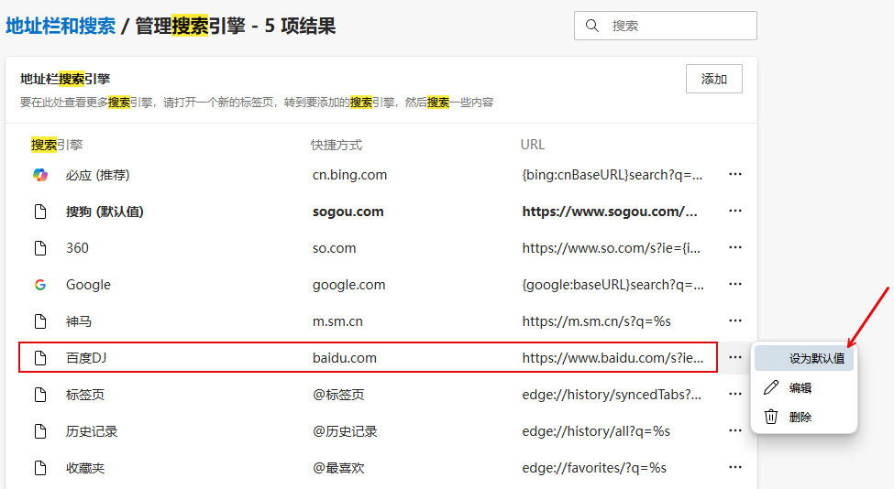This screenshot has height=489, width=894.
Task: Click the edge://favorites/?q=%s URL
Action: tap(594, 468)
